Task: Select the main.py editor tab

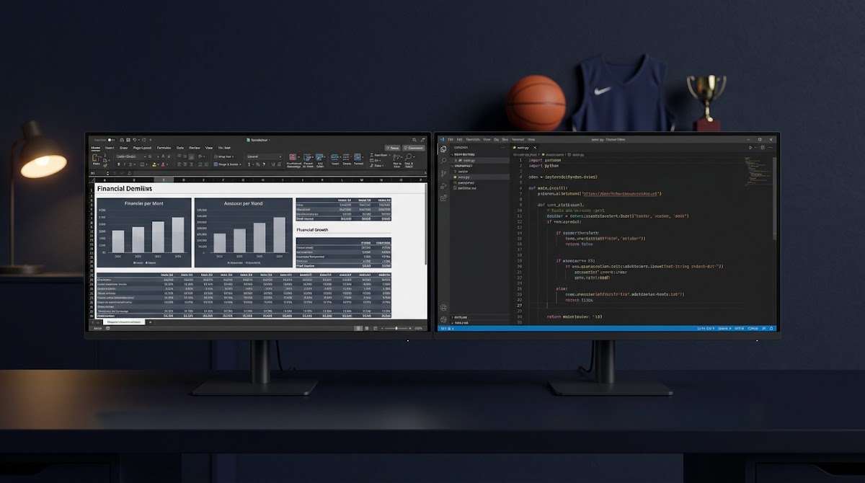Action: pos(523,147)
